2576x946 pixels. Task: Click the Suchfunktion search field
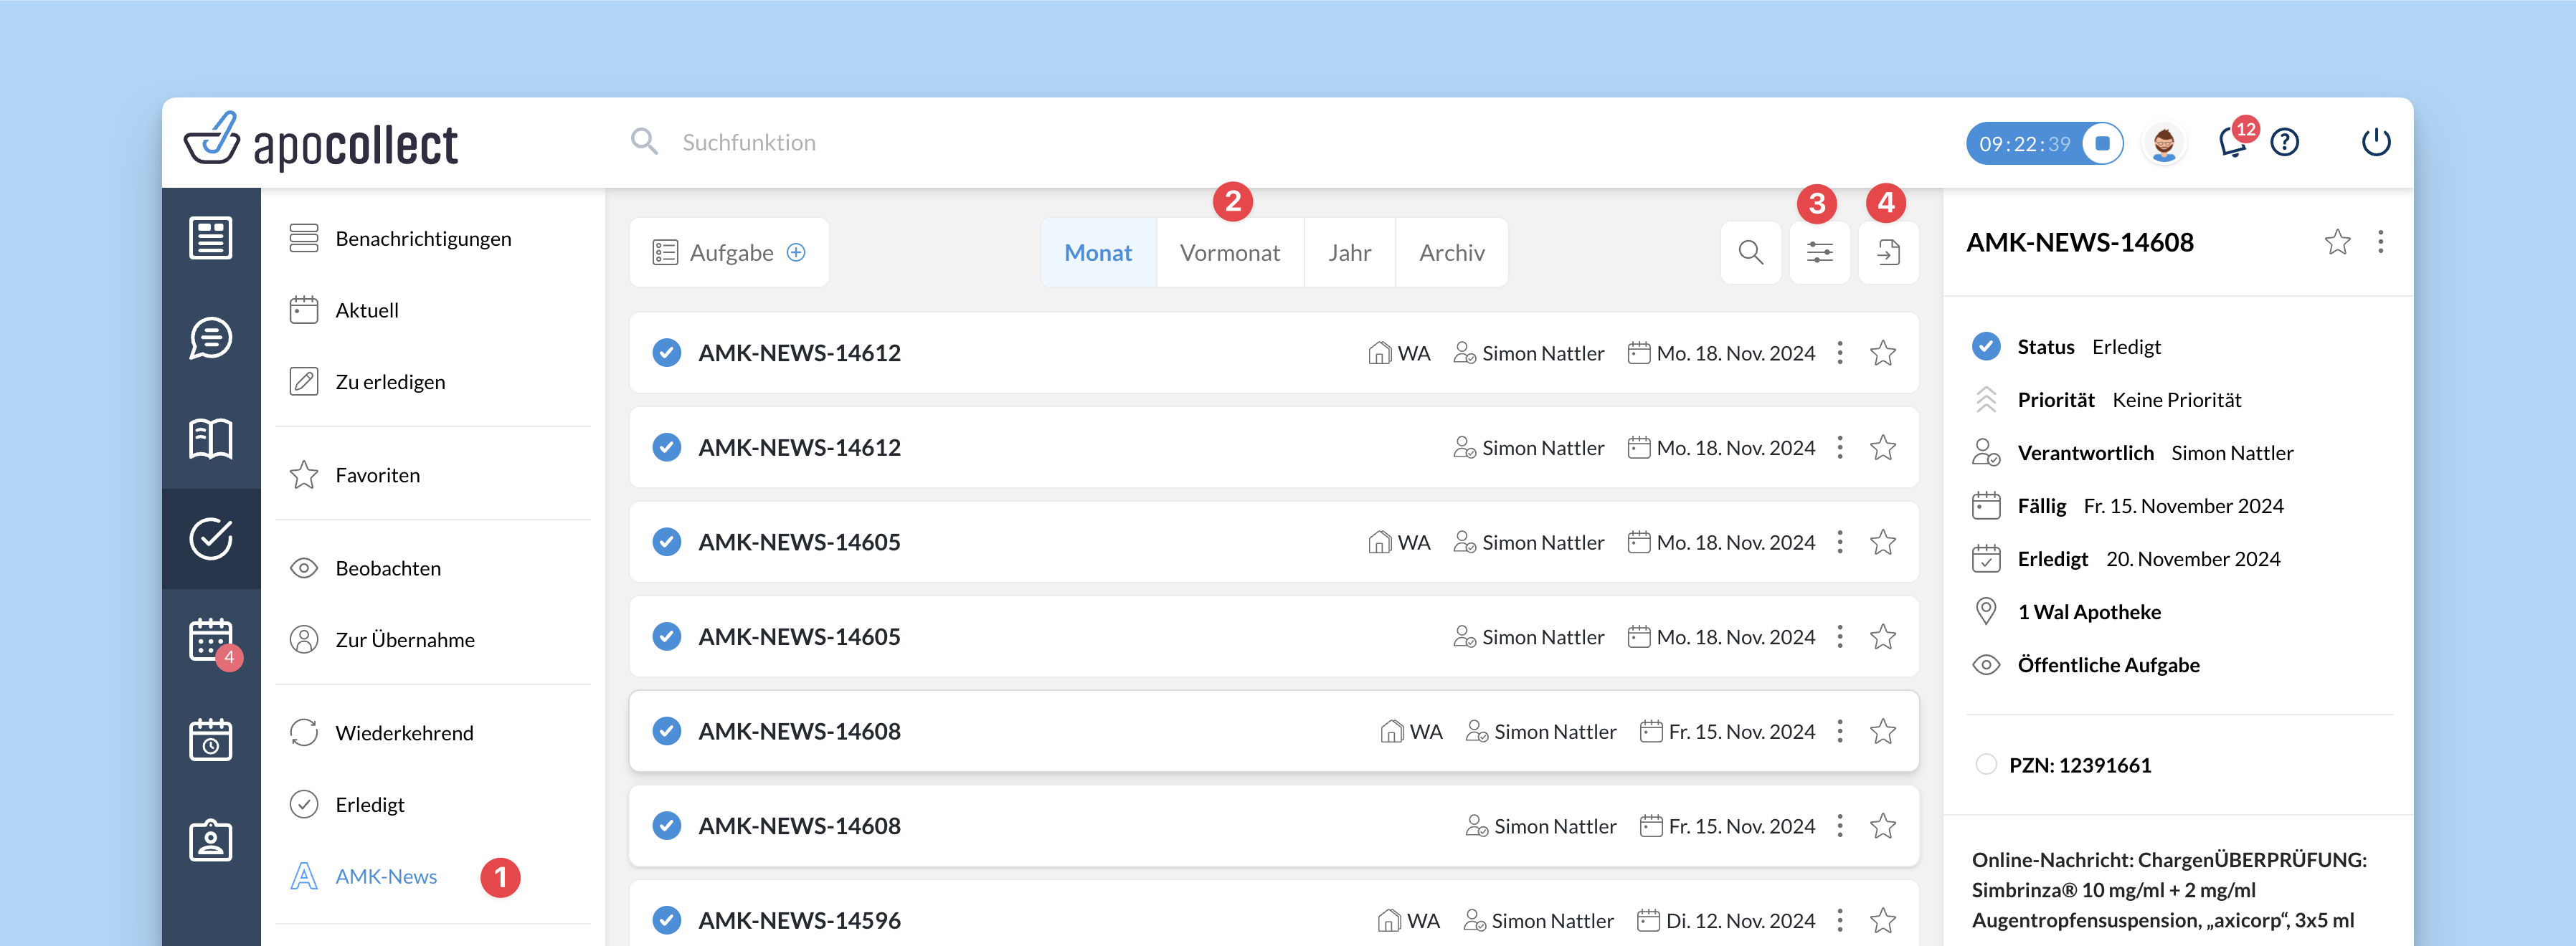(749, 143)
